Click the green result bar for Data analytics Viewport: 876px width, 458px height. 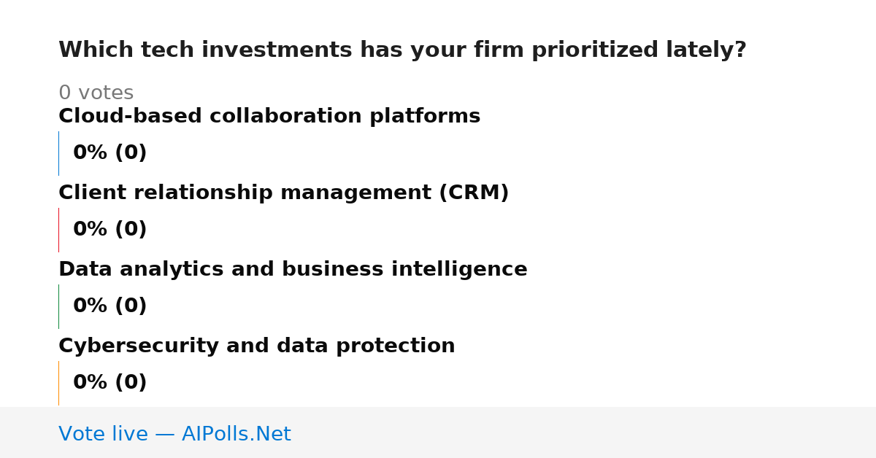pos(58,306)
